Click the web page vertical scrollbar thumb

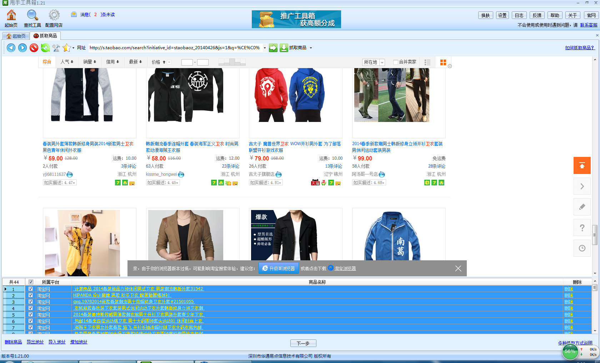595,235
